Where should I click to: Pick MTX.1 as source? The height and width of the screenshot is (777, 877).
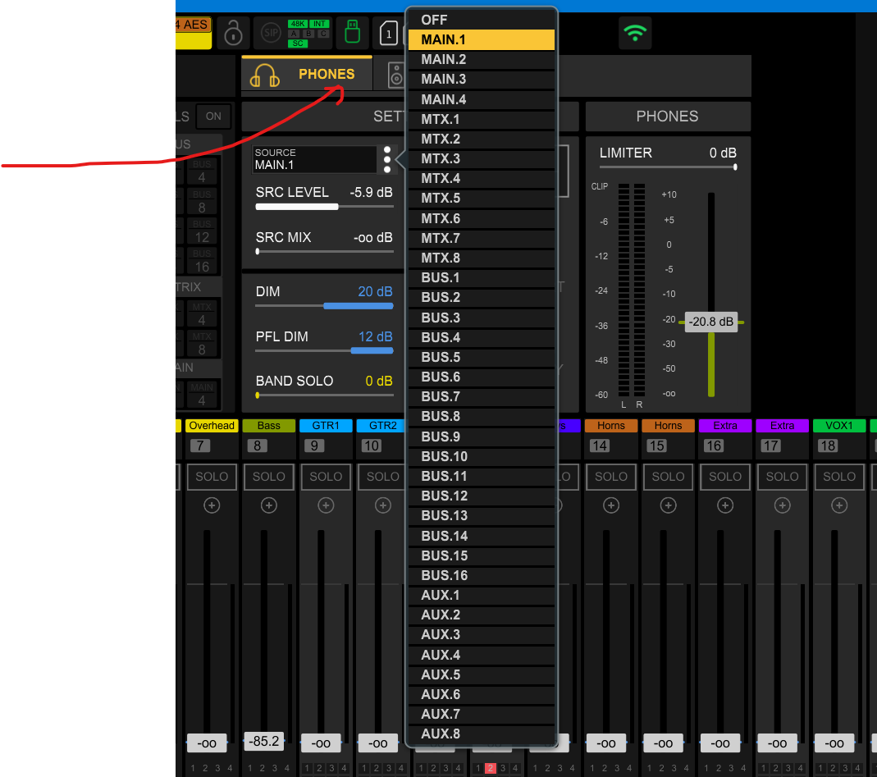(x=482, y=119)
